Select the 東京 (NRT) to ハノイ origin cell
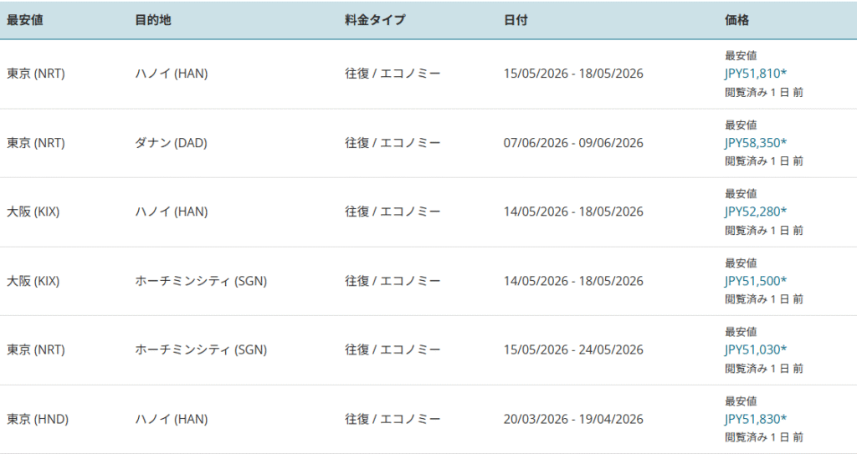857x454 pixels. click(36, 74)
